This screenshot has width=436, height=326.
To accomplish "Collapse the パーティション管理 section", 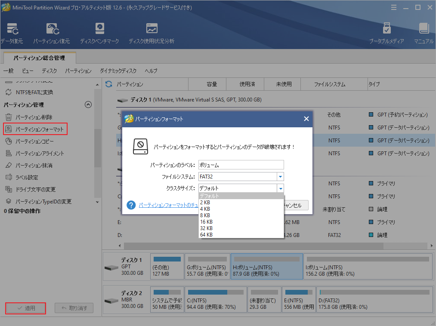I will (x=88, y=105).
